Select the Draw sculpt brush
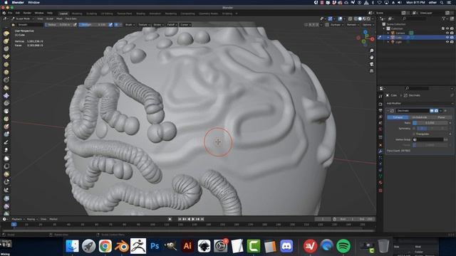Image resolution: width=456 pixels, height=256 pixels. click(6, 33)
